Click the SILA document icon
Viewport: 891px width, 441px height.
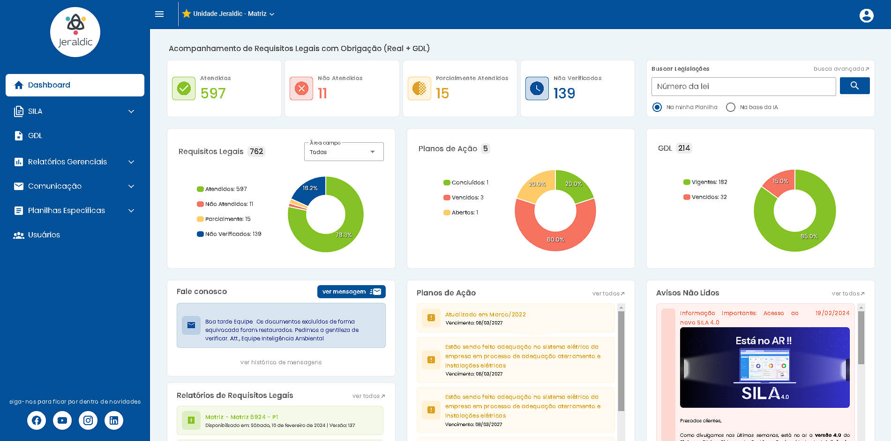point(19,111)
